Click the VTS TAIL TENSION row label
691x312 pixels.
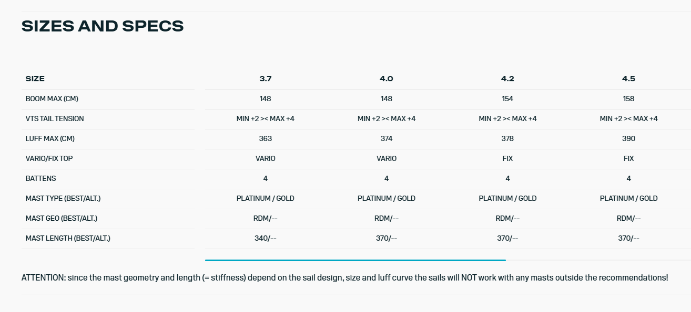click(x=55, y=119)
